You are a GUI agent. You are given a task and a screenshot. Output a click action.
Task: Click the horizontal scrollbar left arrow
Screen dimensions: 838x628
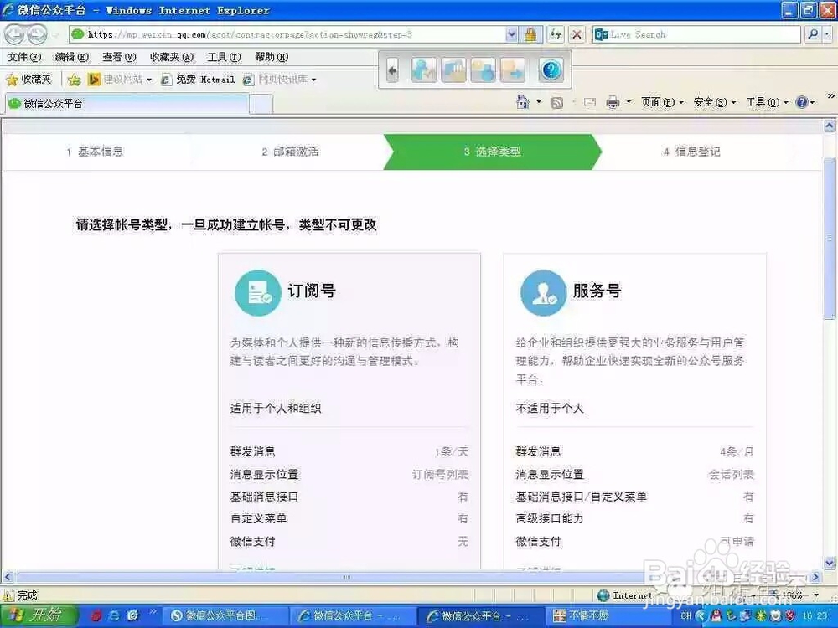[8, 577]
